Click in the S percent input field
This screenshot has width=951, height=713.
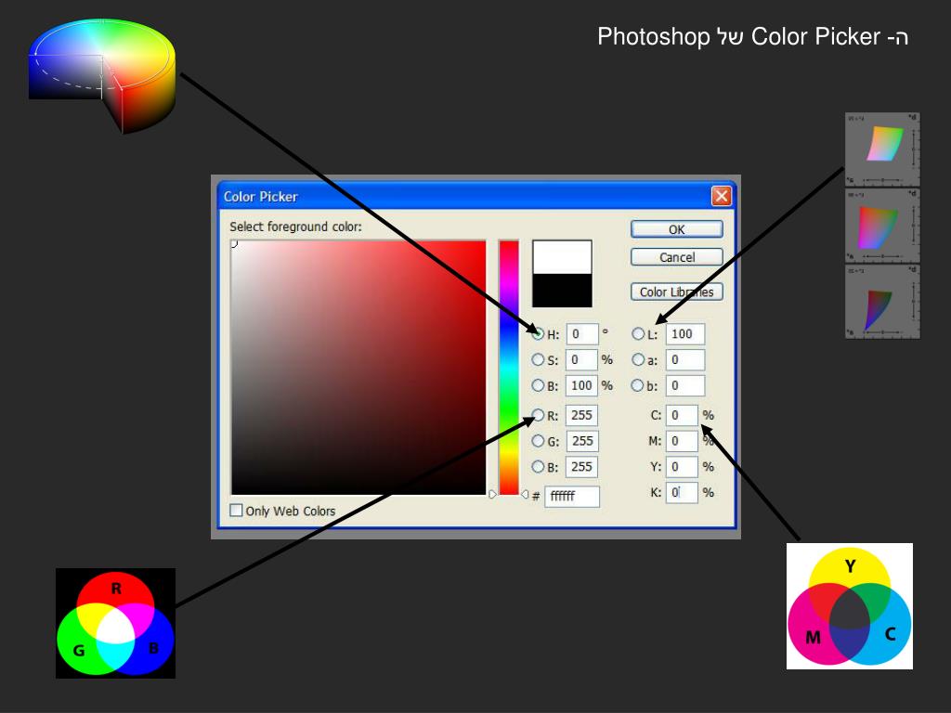click(582, 360)
